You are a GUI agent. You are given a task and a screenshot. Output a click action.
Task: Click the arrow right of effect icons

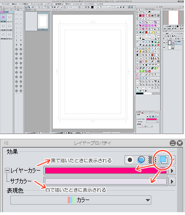(173, 159)
